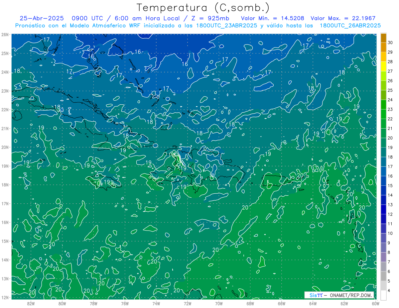This screenshot has width=399, height=308.
Task: Click the 22N latitude axis label
Action: tap(5, 110)
